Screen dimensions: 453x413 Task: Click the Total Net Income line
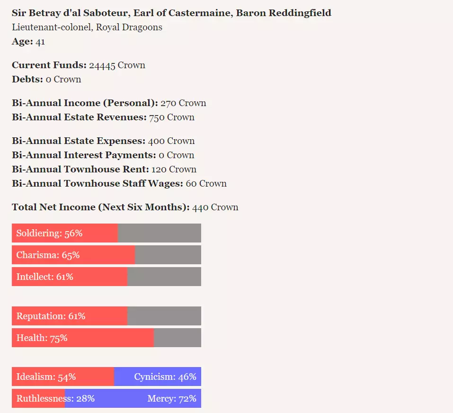pos(125,207)
